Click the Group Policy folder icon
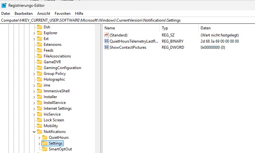This screenshot has height=153, width=255. click(x=39, y=74)
